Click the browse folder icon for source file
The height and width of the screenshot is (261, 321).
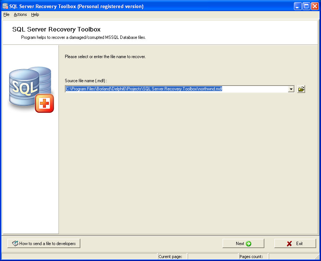[x=301, y=89]
